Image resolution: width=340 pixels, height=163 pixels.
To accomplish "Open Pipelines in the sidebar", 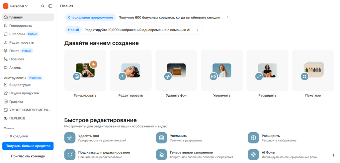I will [28, 59].
